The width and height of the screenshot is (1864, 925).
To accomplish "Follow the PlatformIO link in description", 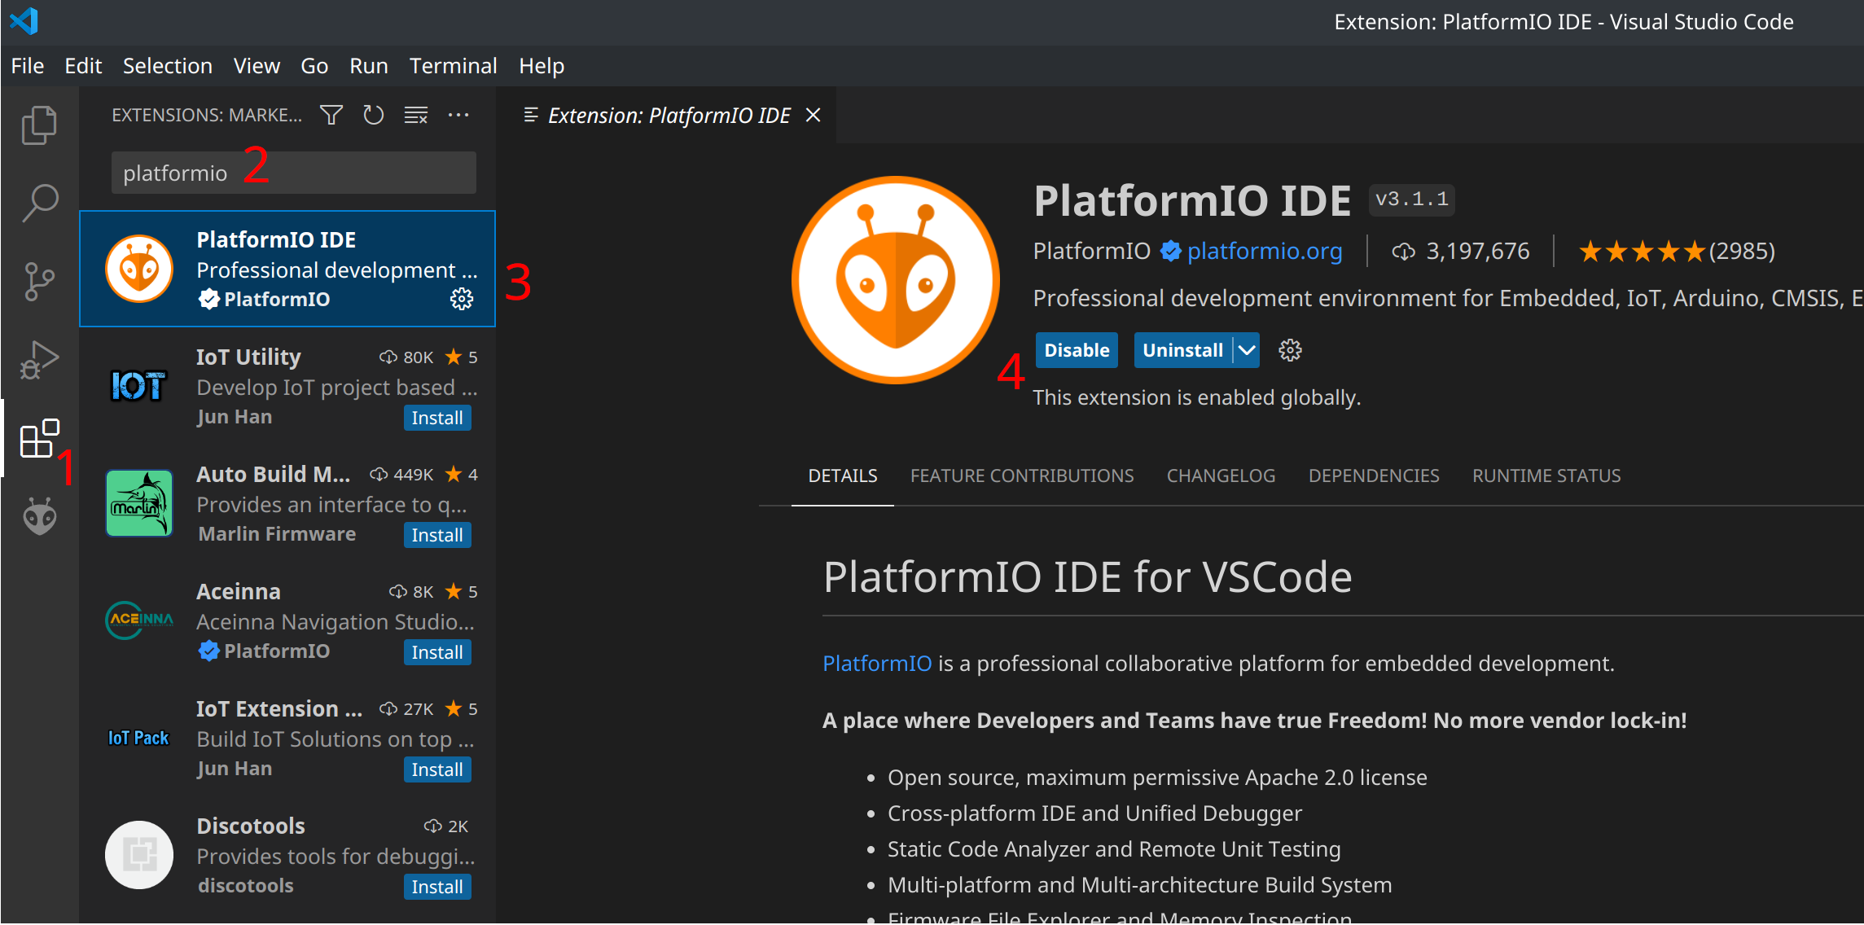I will [877, 663].
